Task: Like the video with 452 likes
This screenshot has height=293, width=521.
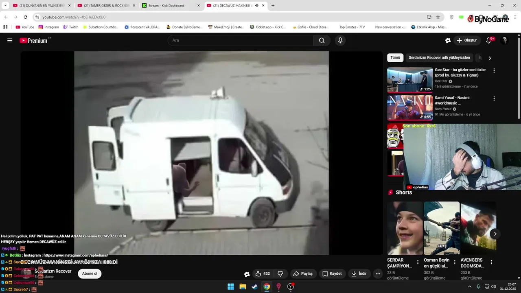Action: 262,274
